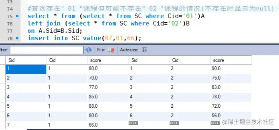Image resolution: width=279 pixels, height=130 pixels.
Task: Select the score cell showing 90.0
Action: tap(231, 69)
